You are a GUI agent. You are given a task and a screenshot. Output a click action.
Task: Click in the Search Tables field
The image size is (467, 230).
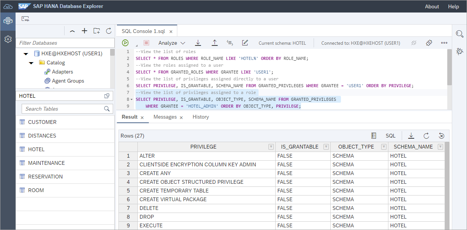(63, 109)
